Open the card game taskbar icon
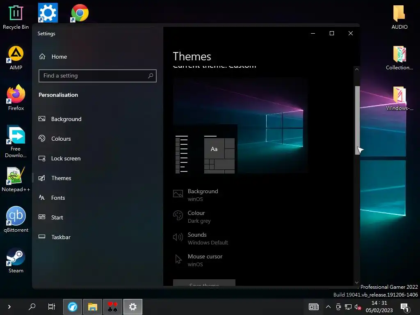Image resolution: width=420 pixels, height=315 pixels. click(112, 307)
